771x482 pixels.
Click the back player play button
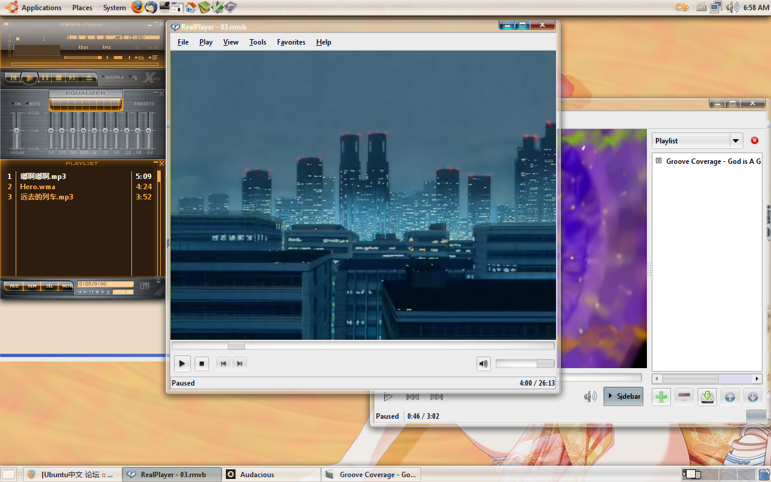click(389, 397)
